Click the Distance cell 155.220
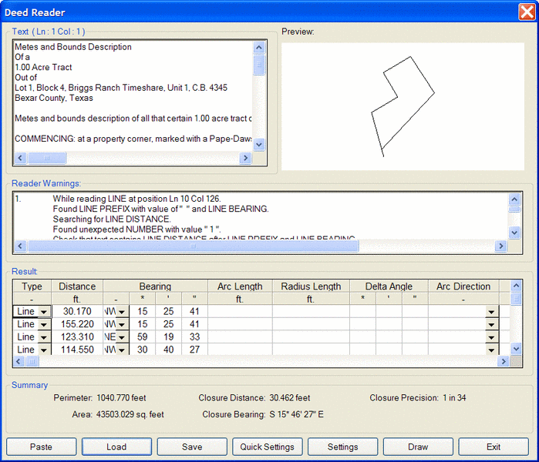Screen dimensions: 539x462 point(77,324)
